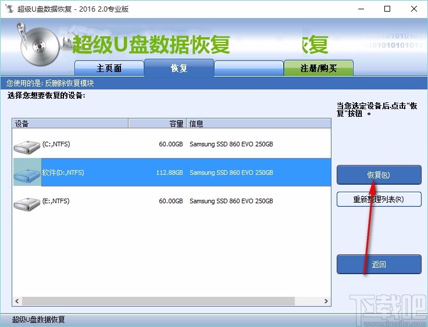Open the 注册/购买 tab
This screenshot has width=428, height=327.
[319, 68]
